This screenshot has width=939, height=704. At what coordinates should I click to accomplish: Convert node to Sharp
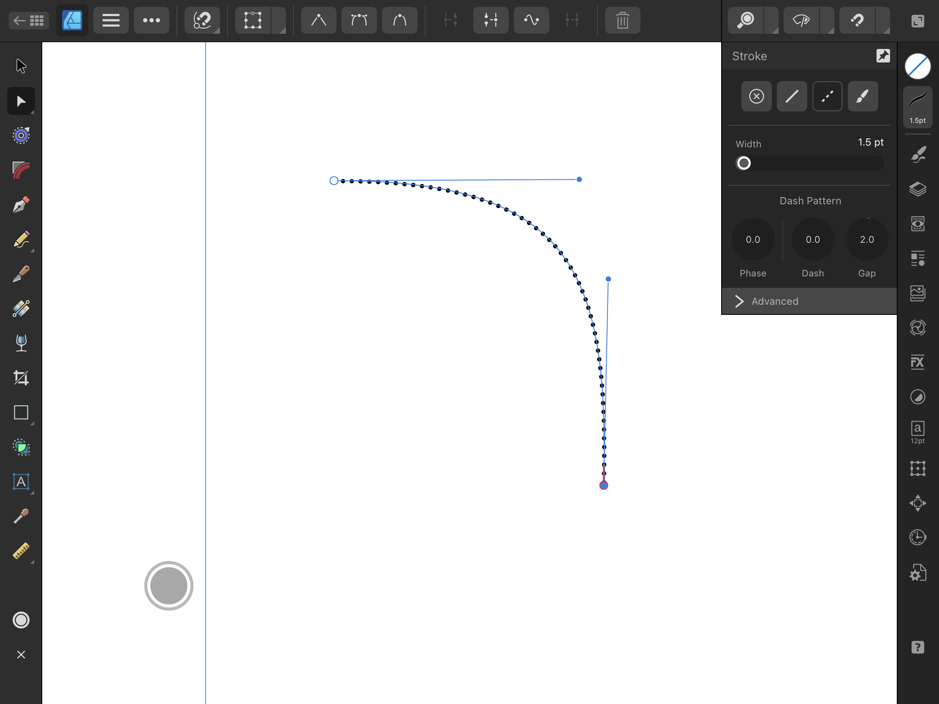click(x=318, y=20)
